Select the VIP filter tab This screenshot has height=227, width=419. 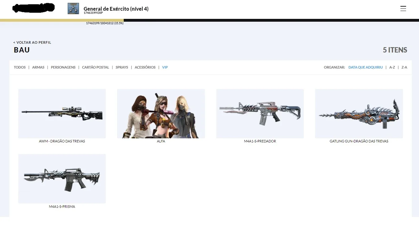click(165, 67)
